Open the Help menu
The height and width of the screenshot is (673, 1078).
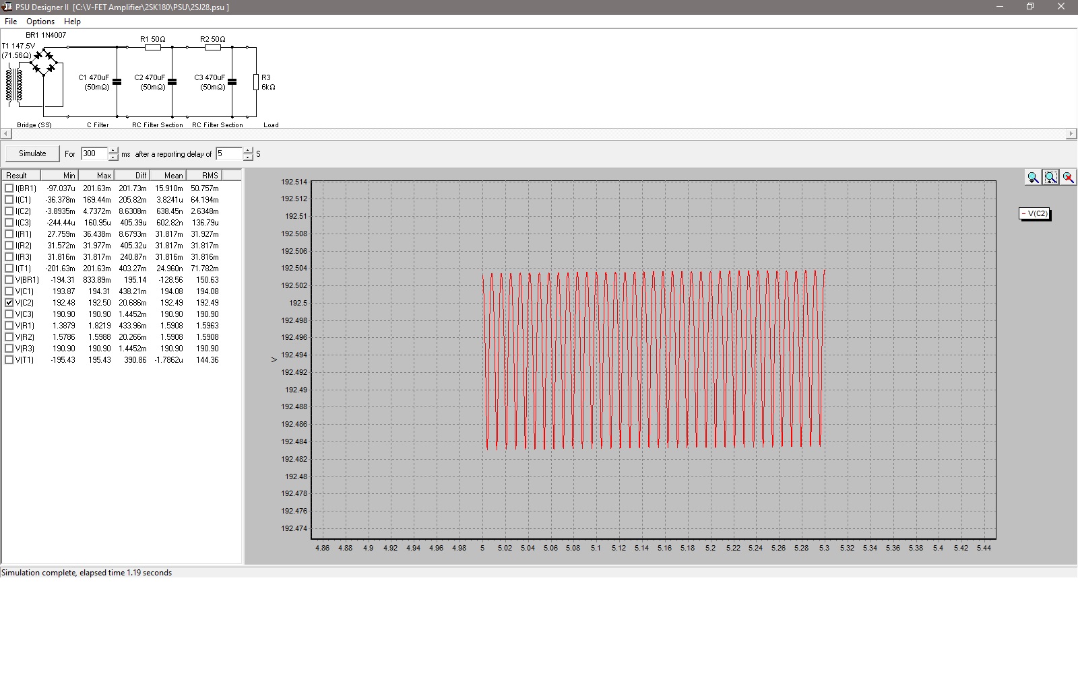point(72,22)
